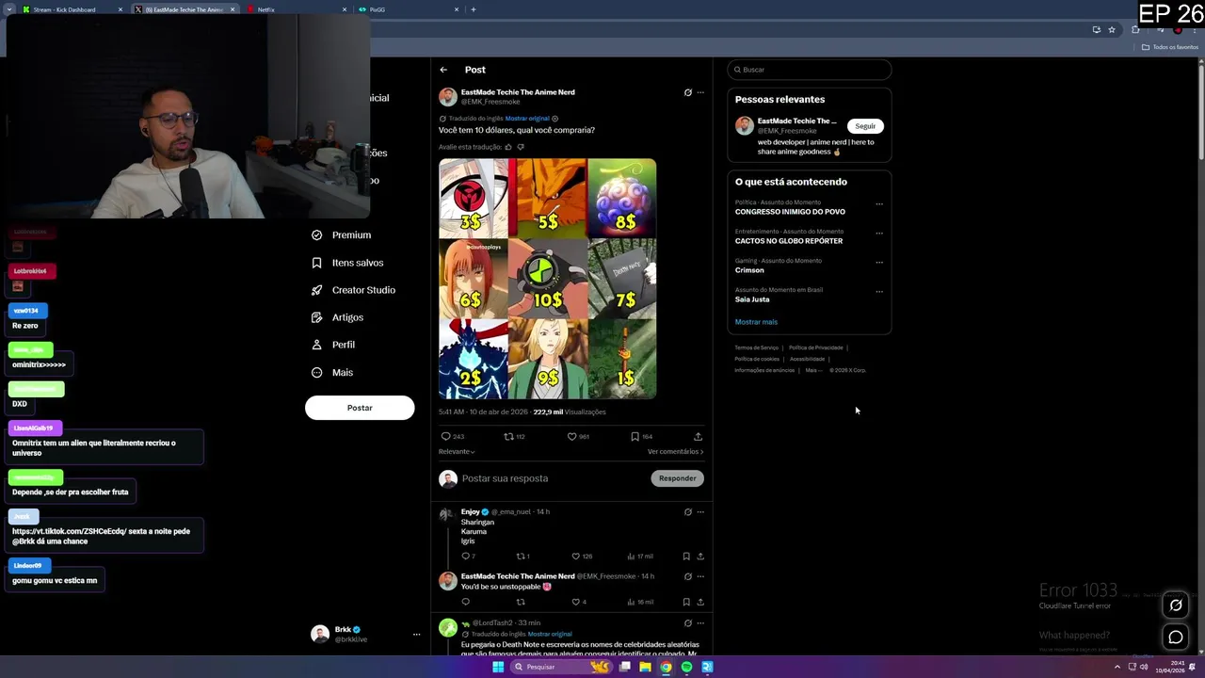This screenshot has height=678, width=1205.
Task: Like the post with 961 likes
Action: (x=578, y=437)
